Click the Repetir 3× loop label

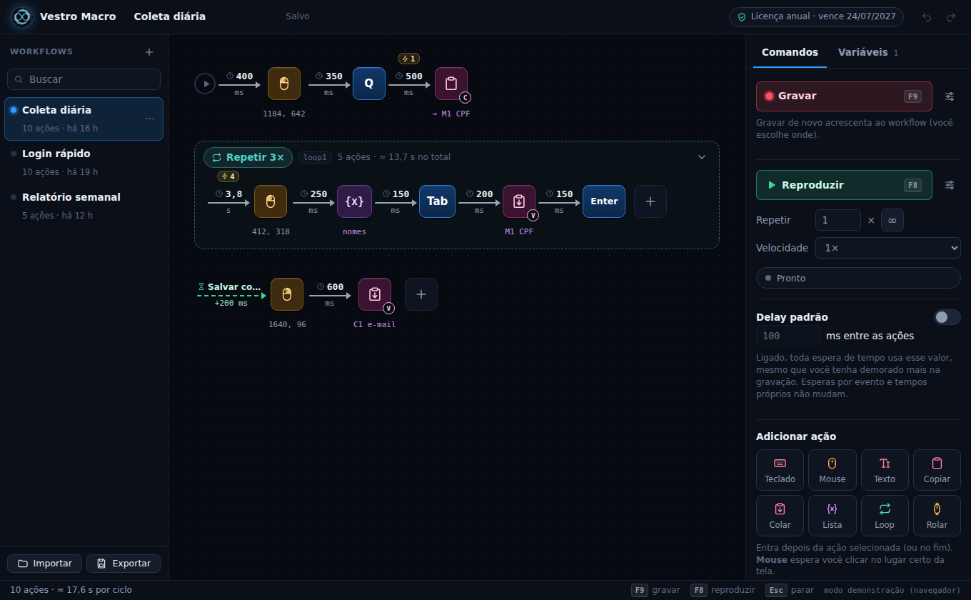click(248, 157)
